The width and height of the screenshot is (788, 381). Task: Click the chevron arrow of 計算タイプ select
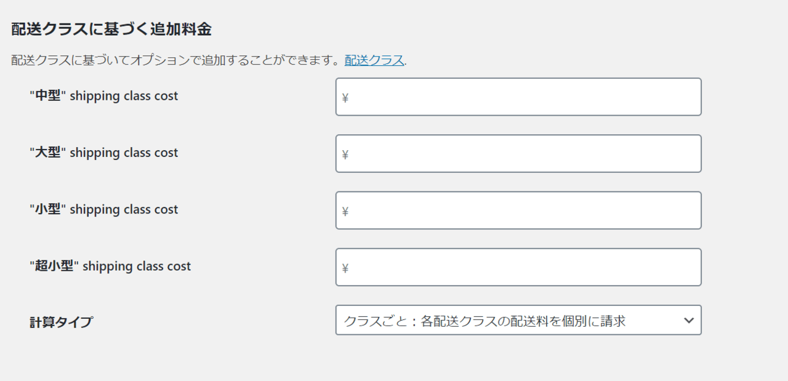689,320
